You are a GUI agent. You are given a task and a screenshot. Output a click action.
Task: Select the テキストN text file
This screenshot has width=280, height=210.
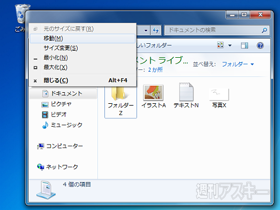coord(186,96)
